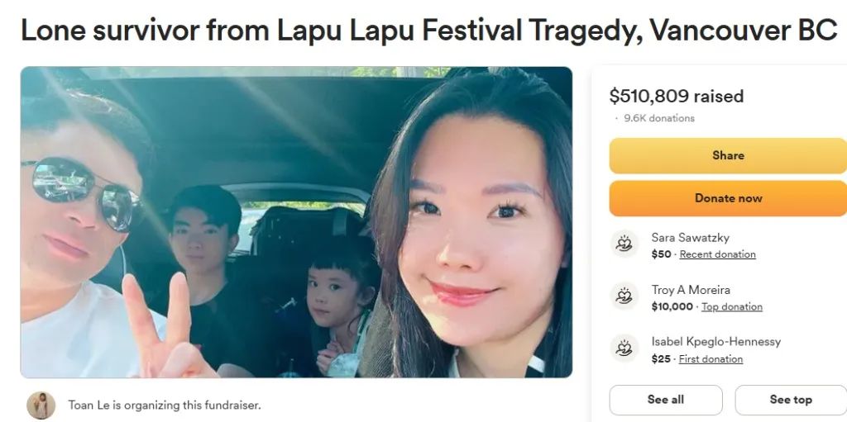
Task: Click the Lone survivor fundraiser title heading
Action: [x=429, y=31]
